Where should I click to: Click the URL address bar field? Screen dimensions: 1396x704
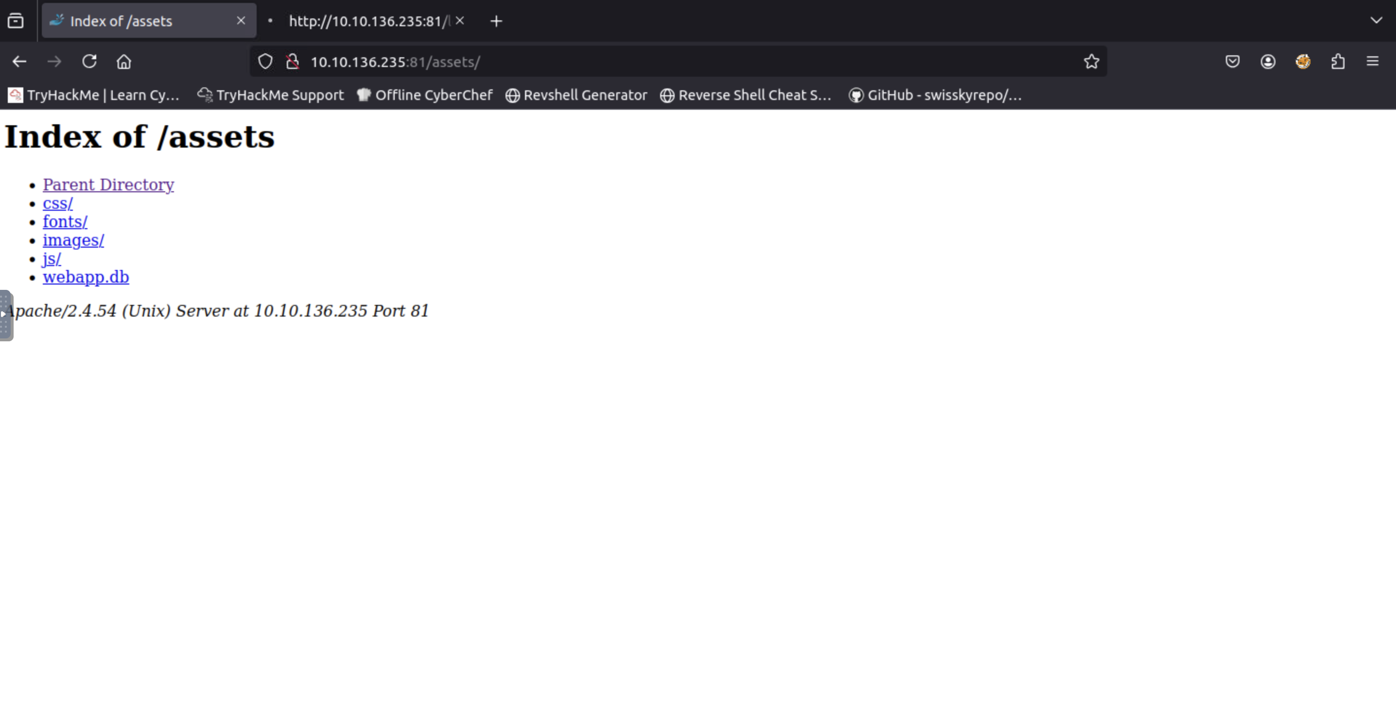click(650, 62)
